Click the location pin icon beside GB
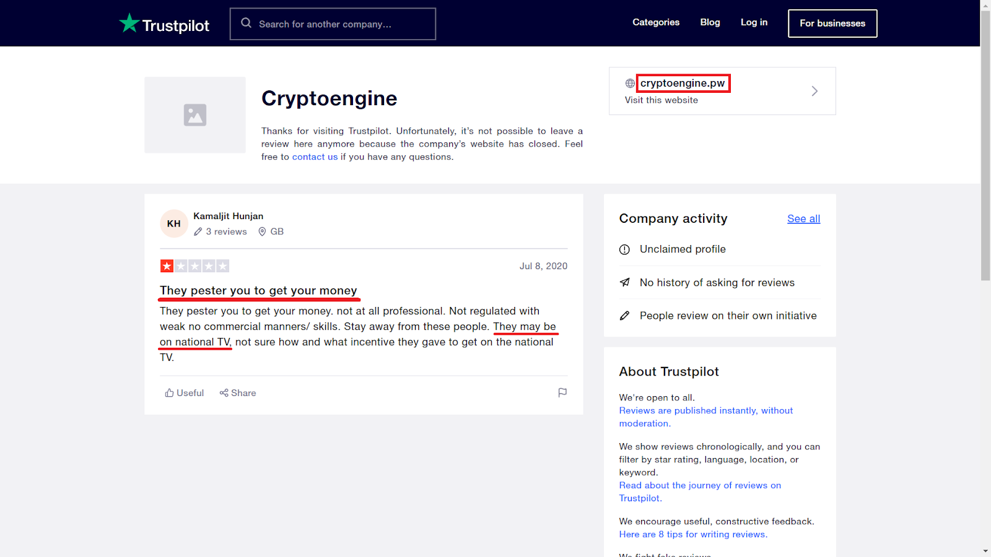The image size is (991, 557). tap(262, 231)
